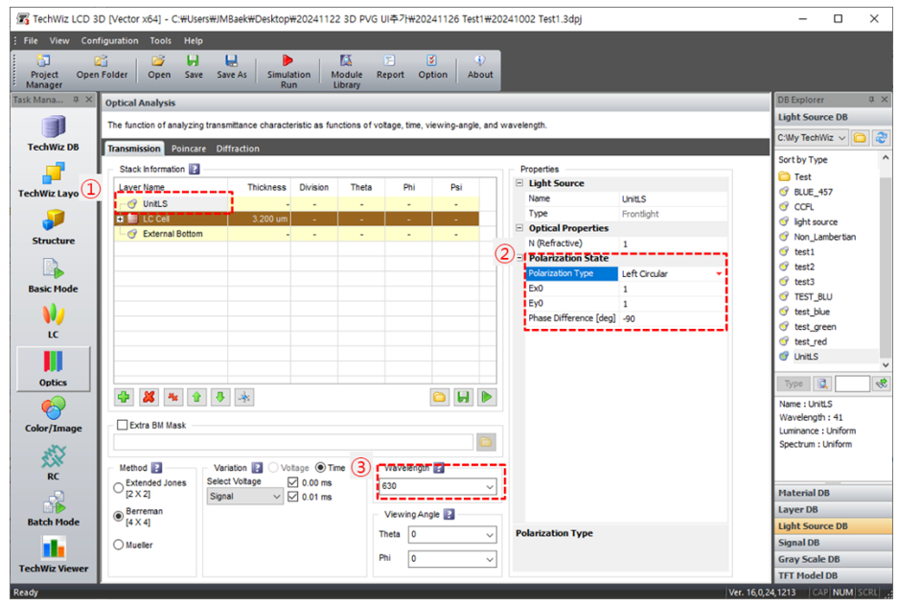Enable the Extra BM Mask checkbox
The width and height of the screenshot is (898, 606).
click(x=122, y=425)
